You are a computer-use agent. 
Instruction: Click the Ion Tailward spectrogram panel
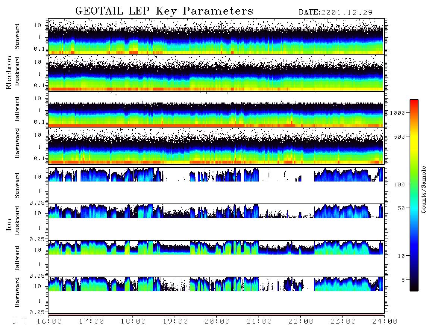[x=216, y=259]
